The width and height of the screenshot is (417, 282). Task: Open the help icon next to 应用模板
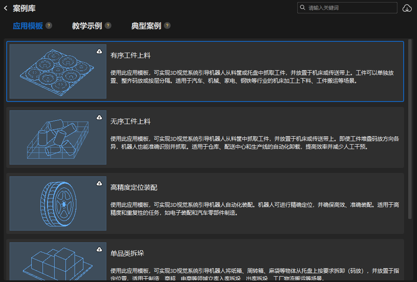pyautogui.click(x=49, y=25)
